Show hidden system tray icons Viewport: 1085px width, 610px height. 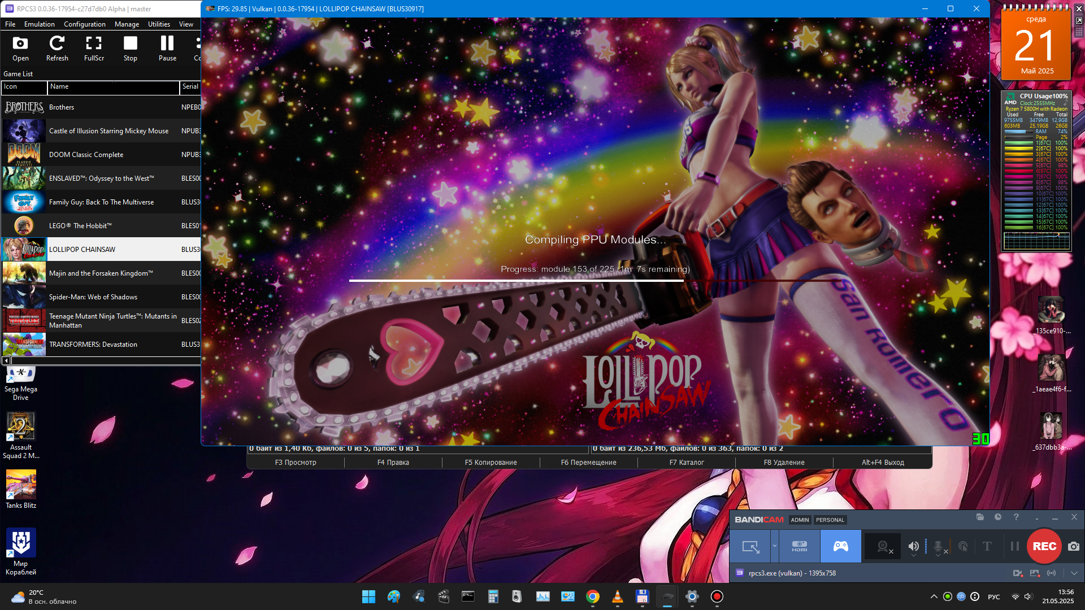[934, 596]
